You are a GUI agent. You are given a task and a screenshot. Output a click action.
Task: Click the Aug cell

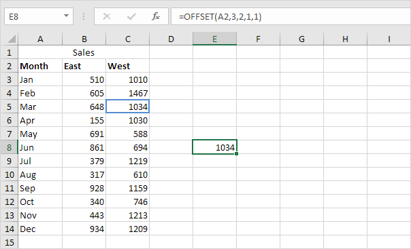coord(40,175)
